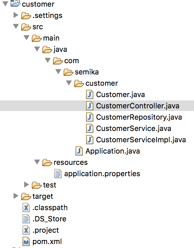The image size is (194, 248).
Task: Collapse the root customer project arrow
Action: coord(5,4)
